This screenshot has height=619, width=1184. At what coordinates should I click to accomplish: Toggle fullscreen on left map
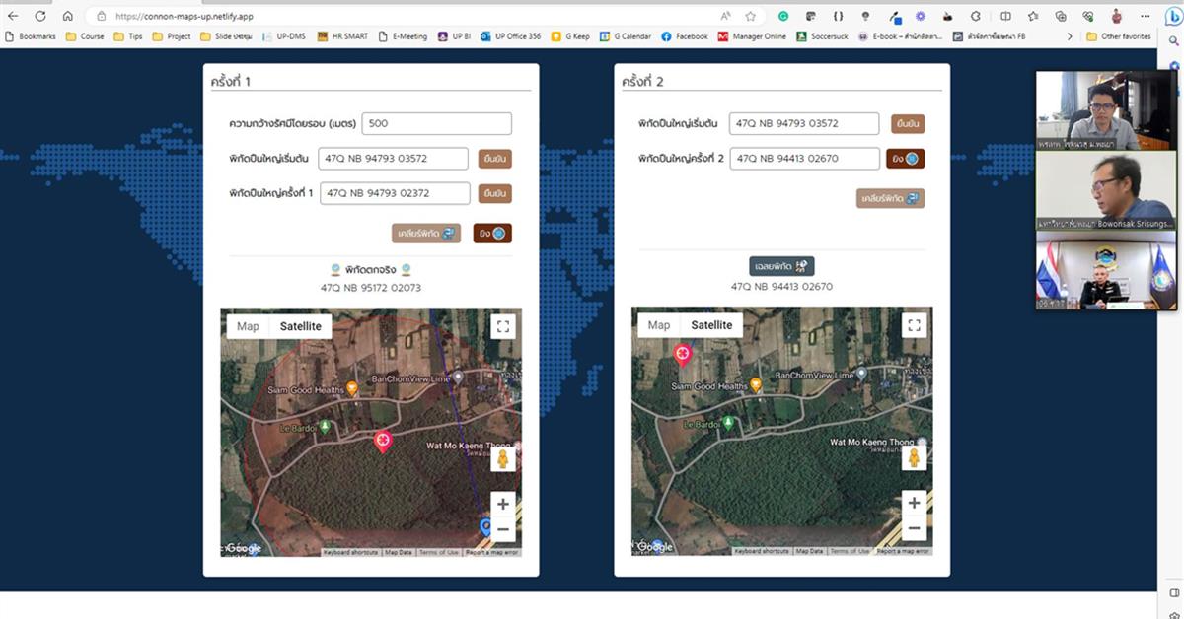(x=503, y=326)
